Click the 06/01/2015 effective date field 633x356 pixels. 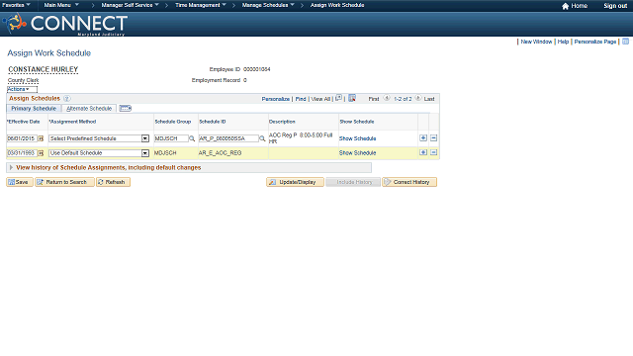pyautogui.click(x=22, y=138)
